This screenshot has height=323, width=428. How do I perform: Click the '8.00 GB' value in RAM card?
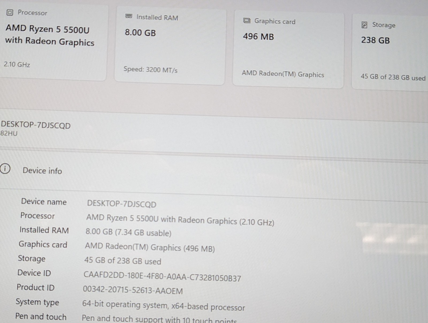tap(140, 33)
